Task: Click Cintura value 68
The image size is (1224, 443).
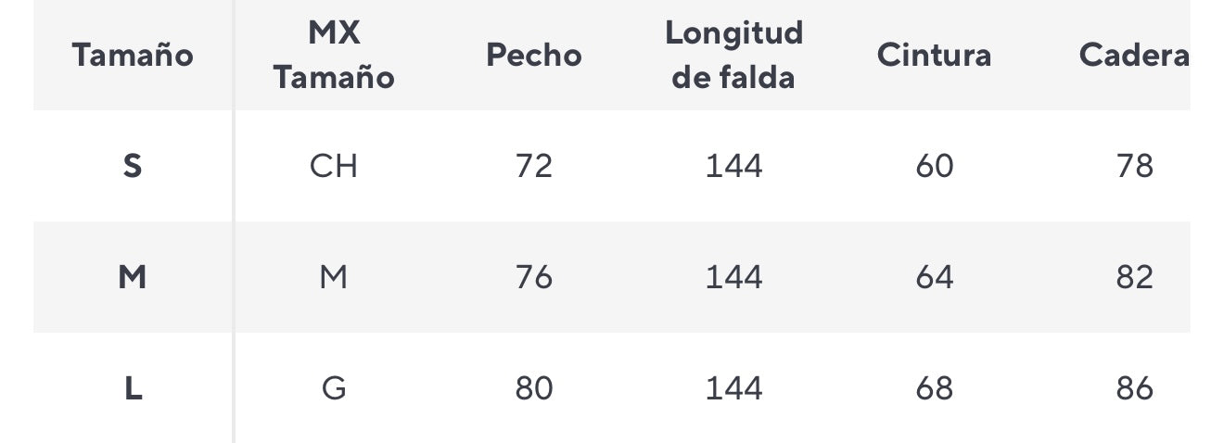Action: pos(934,388)
